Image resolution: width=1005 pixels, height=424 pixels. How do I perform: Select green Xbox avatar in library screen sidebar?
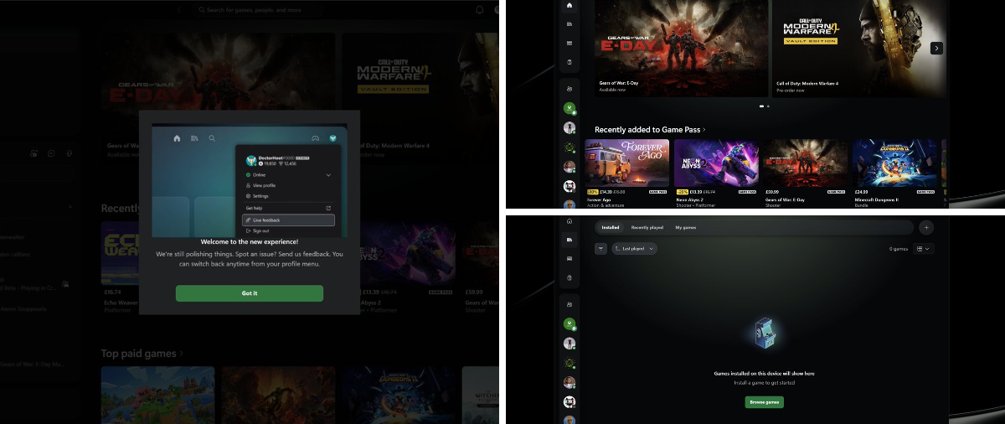click(569, 324)
